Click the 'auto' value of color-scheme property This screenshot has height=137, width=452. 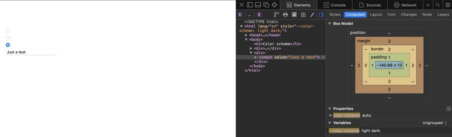pos(367,115)
